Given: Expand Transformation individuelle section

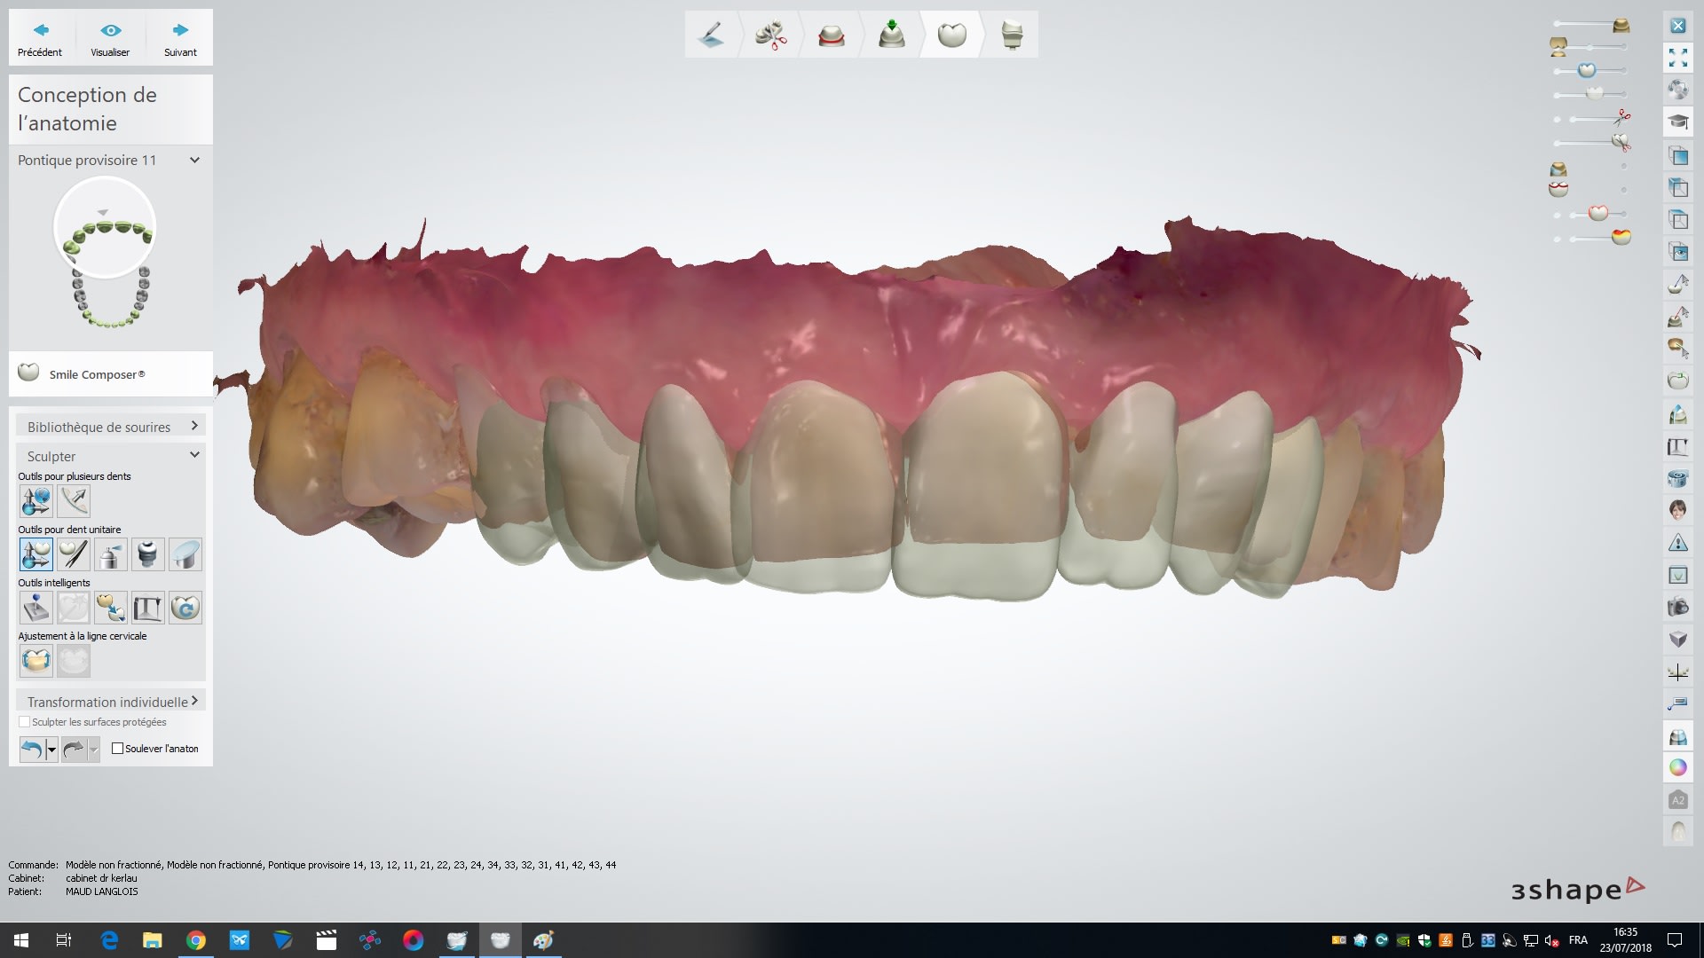Looking at the screenshot, I should 110,701.
